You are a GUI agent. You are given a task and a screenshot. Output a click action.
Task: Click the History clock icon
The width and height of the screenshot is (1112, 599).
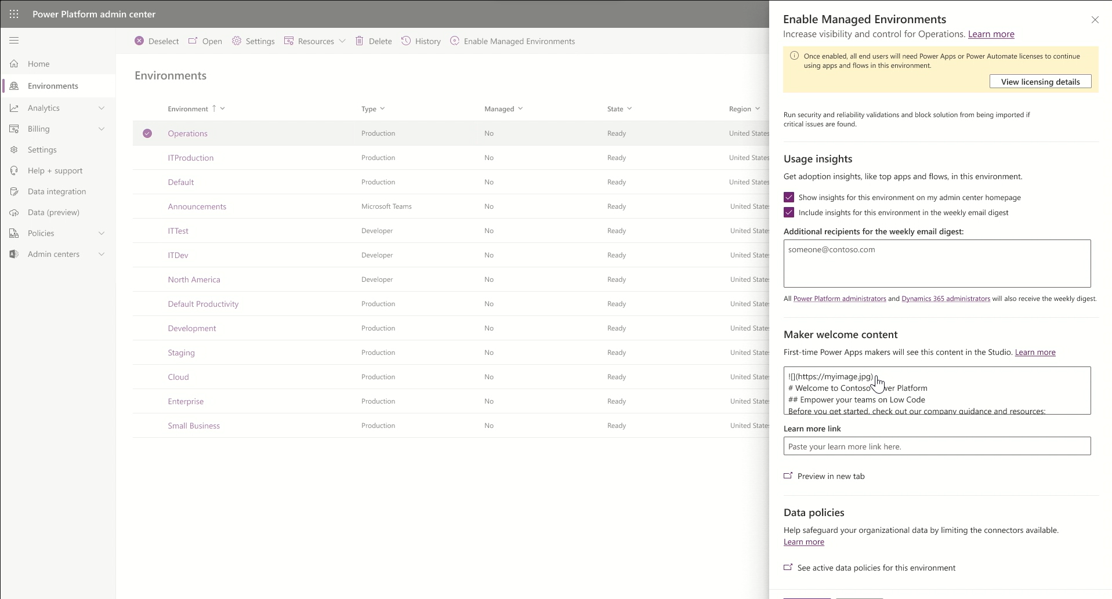pos(406,41)
